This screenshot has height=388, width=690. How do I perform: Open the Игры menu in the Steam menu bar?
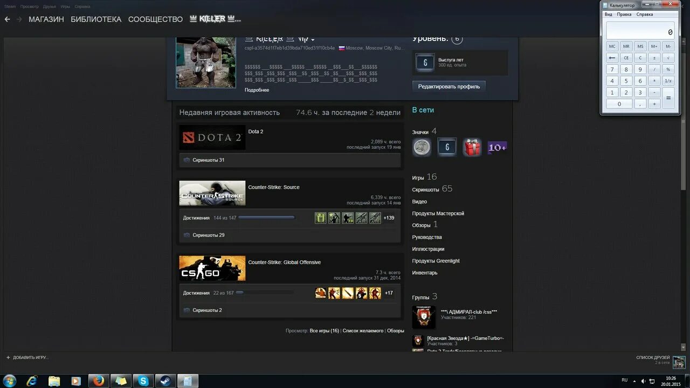pyautogui.click(x=65, y=6)
